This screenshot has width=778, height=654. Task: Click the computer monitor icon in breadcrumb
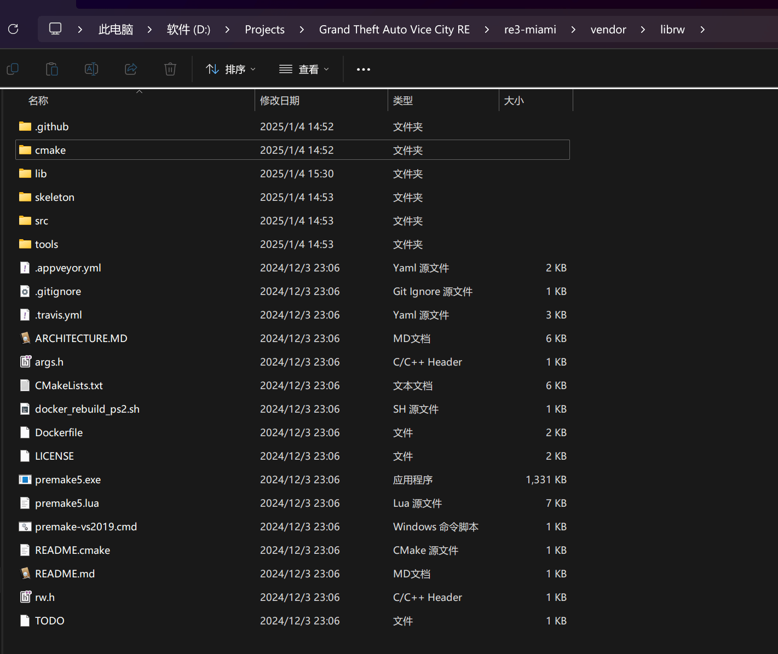[55, 29]
